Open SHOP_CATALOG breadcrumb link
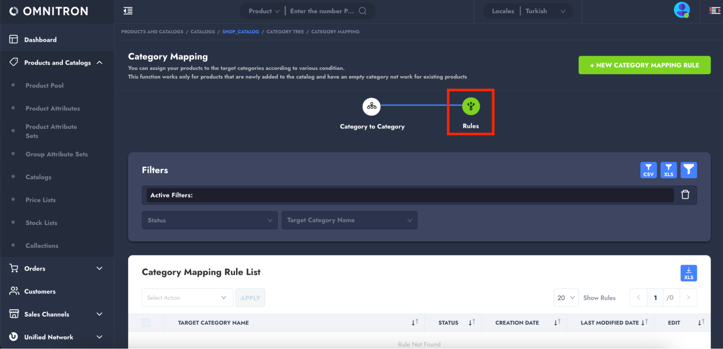Viewport: 723px width, 349px height. pyautogui.click(x=241, y=32)
